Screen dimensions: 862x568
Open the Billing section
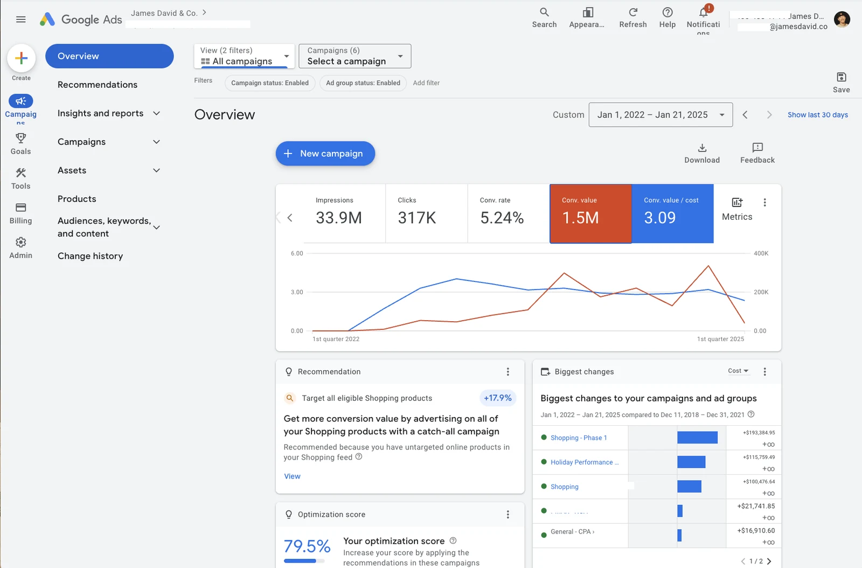tap(20, 213)
